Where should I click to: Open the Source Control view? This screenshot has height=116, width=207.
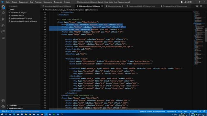[3, 19]
